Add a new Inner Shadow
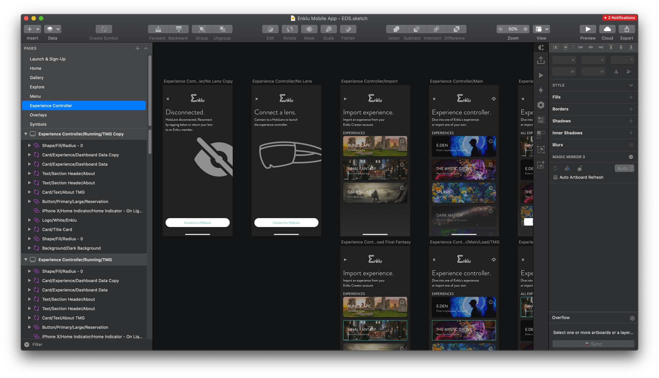Viewport: 659px width, 378px height. [x=631, y=133]
